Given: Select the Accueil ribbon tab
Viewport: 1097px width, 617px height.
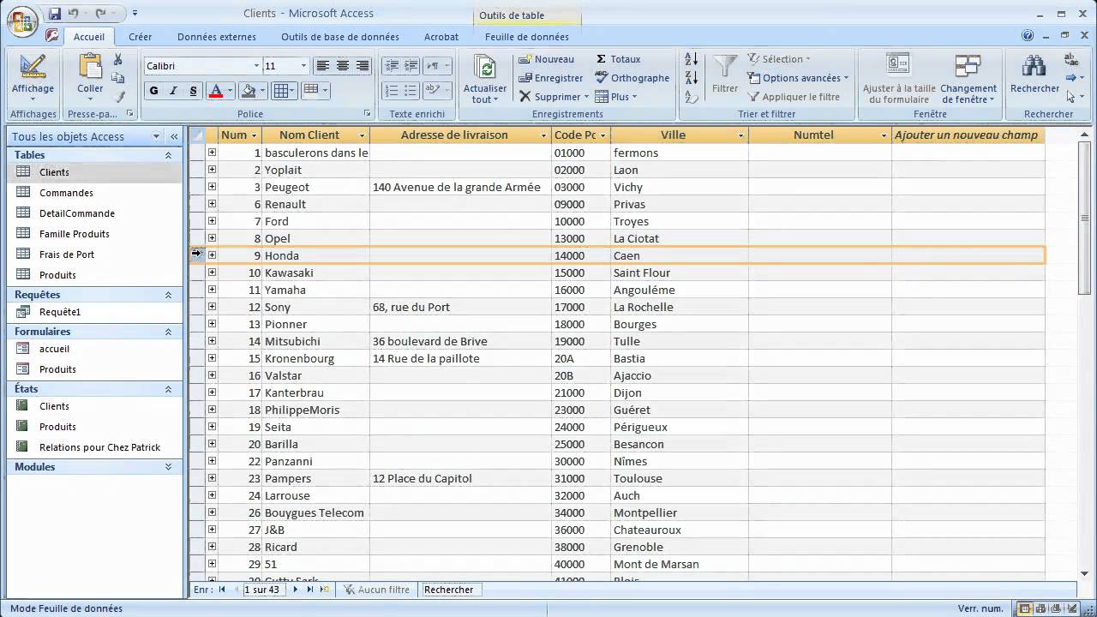Looking at the screenshot, I should pyautogui.click(x=89, y=37).
